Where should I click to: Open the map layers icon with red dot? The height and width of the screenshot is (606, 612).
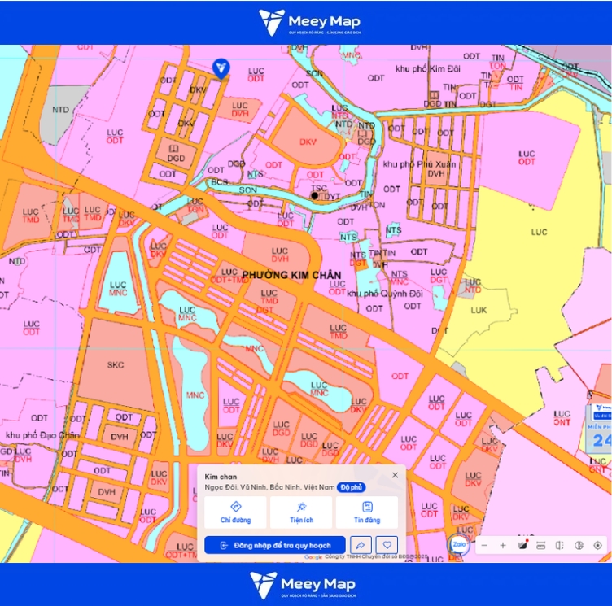coord(522,545)
